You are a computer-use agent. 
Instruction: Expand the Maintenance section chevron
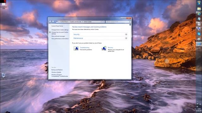tap(126, 38)
